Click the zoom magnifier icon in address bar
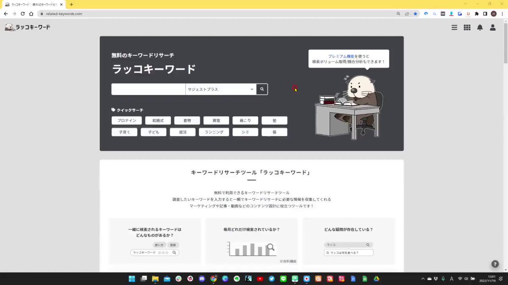 tap(398, 14)
